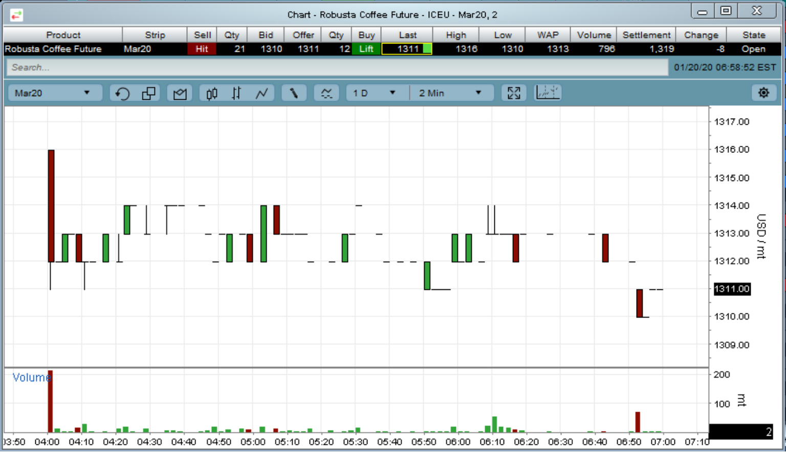Click the Bid value 1310
The height and width of the screenshot is (453, 786).
pos(271,49)
